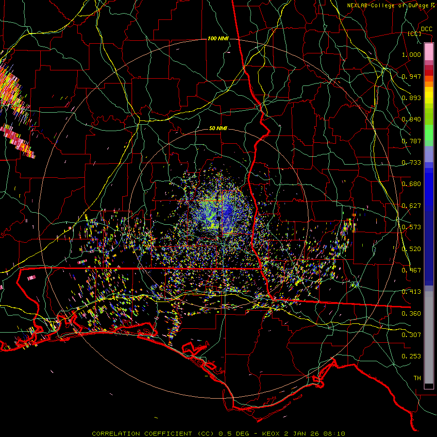Viewport: 437px width, 437px height.
Task: Click the 1.000 value on the color scale
Action: tap(411, 54)
